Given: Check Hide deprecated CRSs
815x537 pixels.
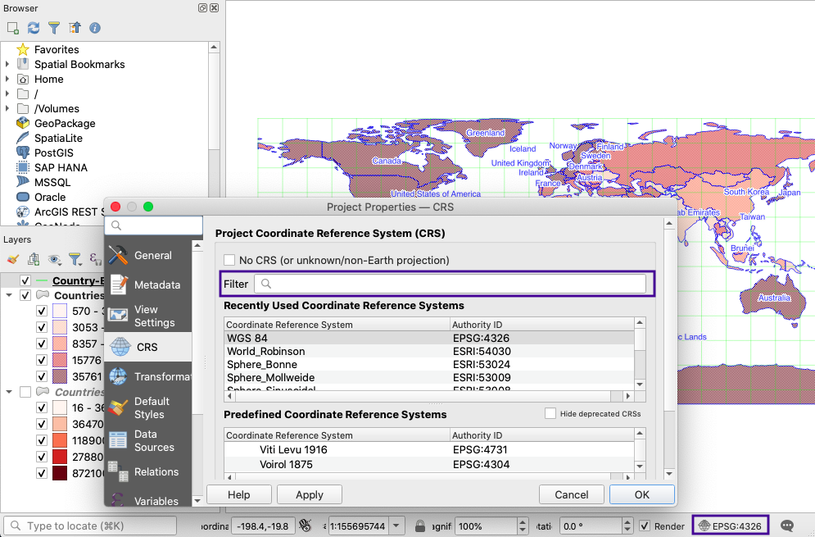Looking at the screenshot, I should click(549, 413).
